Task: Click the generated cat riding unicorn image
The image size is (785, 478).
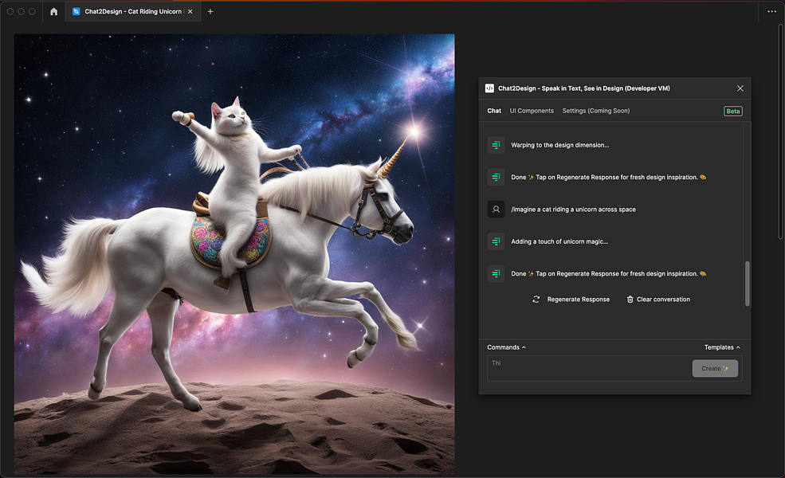Action: coord(234,254)
